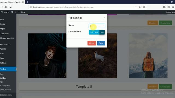The height and width of the screenshot is (98, 175).
Task: Click the forward navigation arrow
Action: [2, 7]
